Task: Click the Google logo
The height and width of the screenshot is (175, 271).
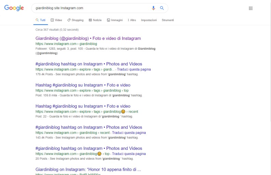Action: click(14, 8)
